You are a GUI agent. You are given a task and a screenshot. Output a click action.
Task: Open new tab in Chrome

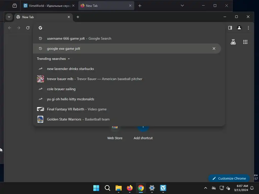point(78,17)
